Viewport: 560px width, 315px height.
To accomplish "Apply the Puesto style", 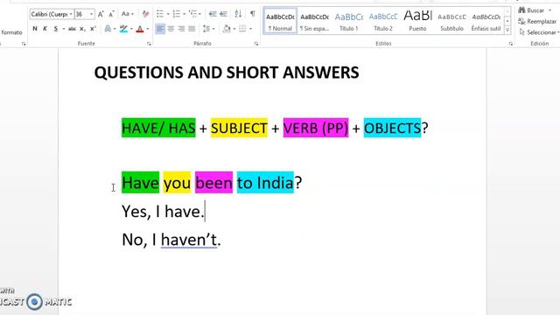I will pyautogui.click(x=417, y=21).
